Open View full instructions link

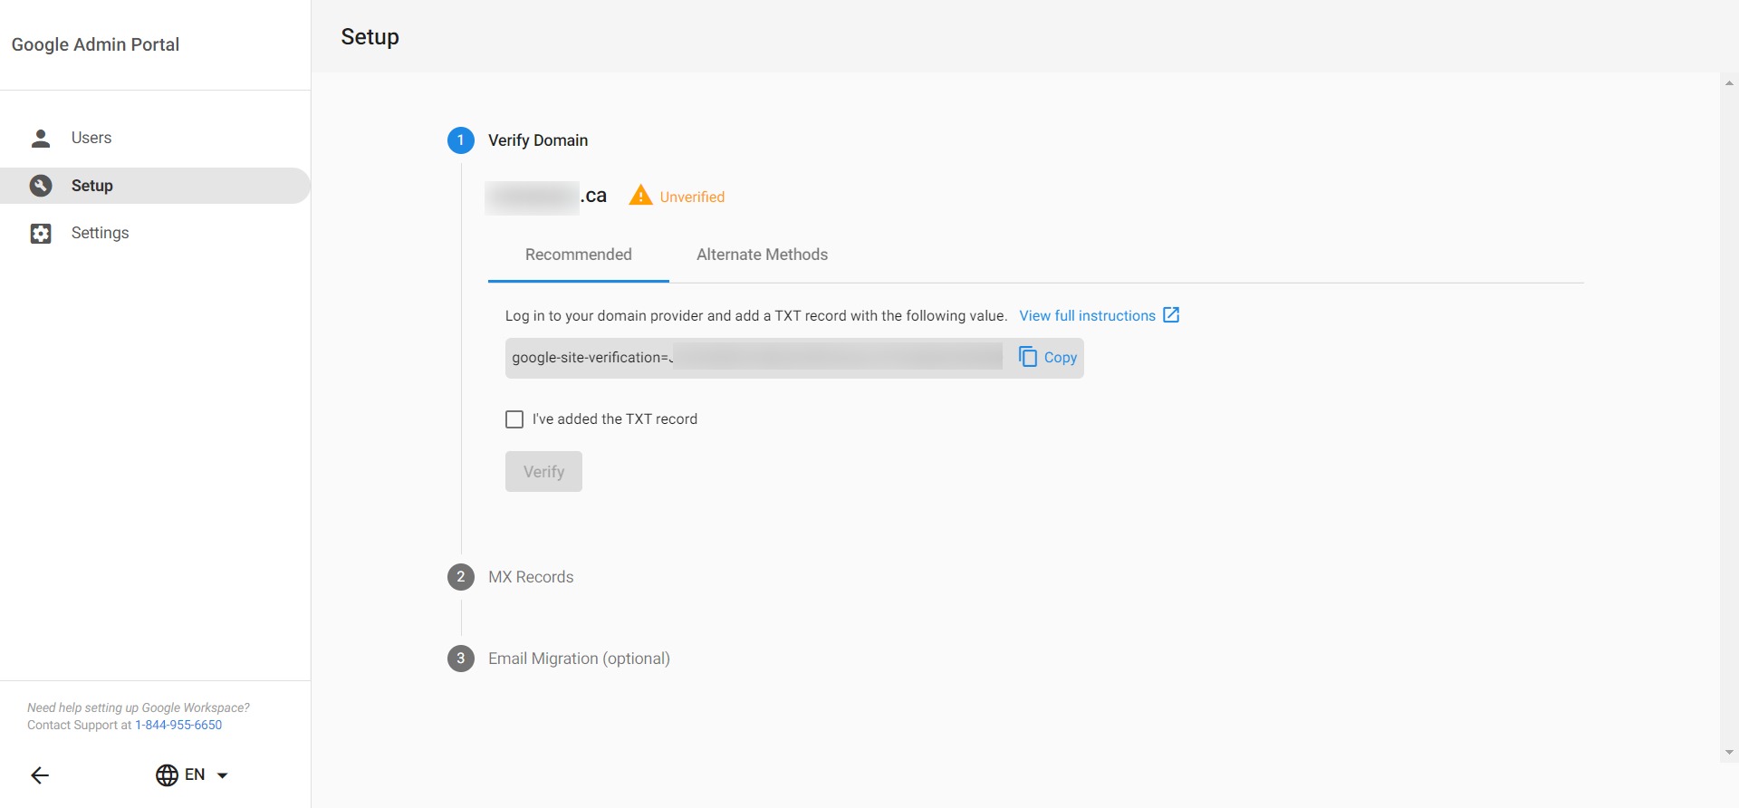pos(1087,315)
